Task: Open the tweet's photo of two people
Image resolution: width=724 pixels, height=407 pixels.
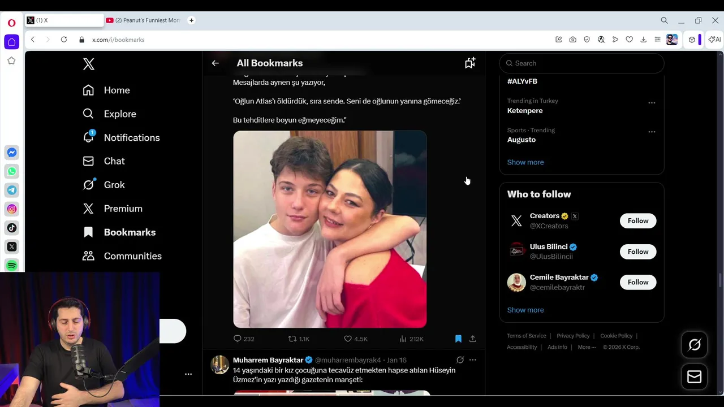Action: click(x=330, y=229)
